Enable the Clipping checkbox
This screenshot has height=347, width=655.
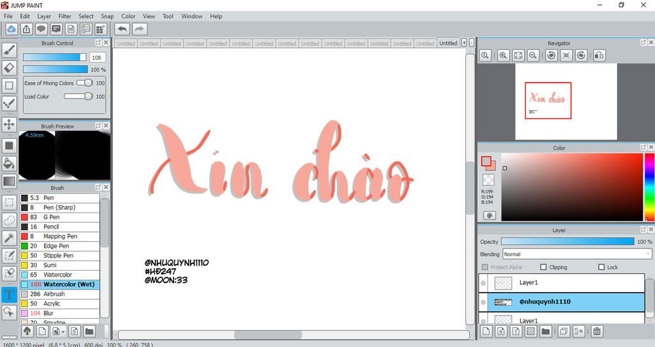tap(544, 267)
